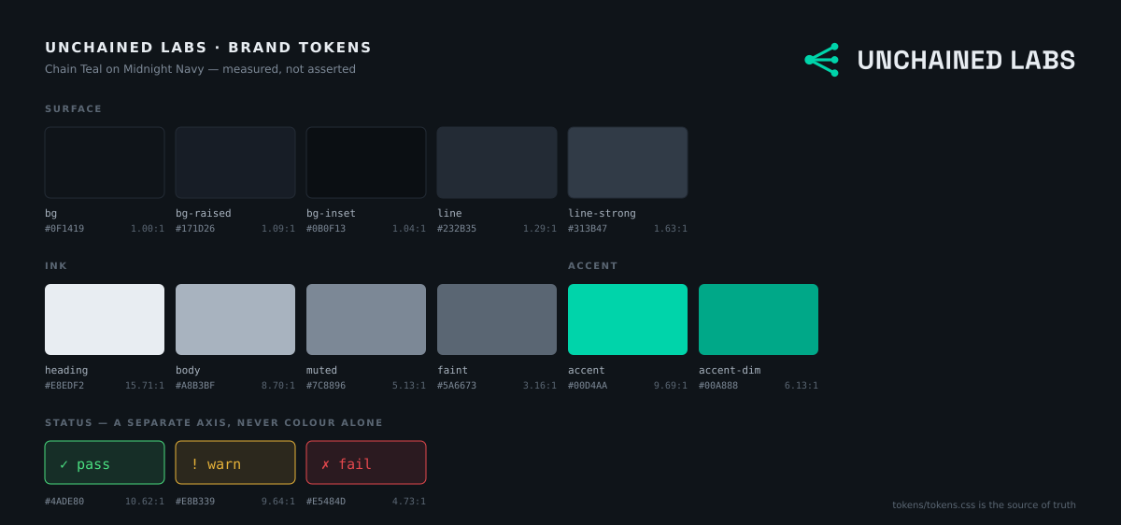The width and height of the screenshot is (1121, 525).
Task: Click the hex value #00A888
Action: tap(718, 386)
